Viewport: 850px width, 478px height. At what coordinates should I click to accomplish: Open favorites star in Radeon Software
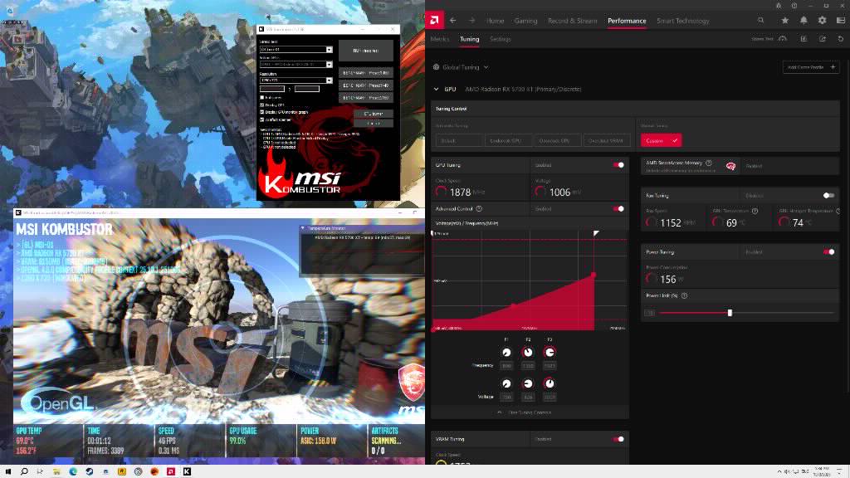[x=785, y=21]
